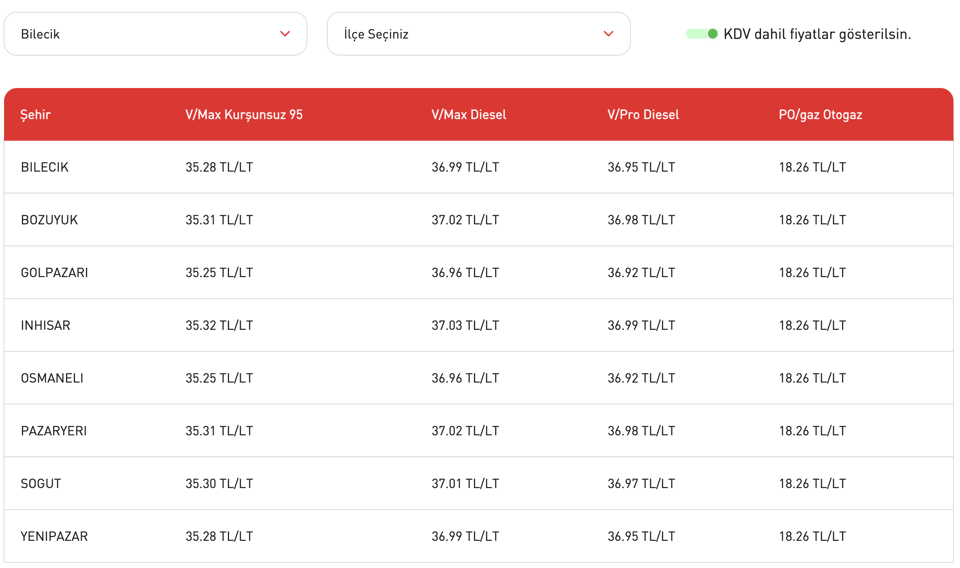The height and width of the screenshot is (568, 960).
Task: Click BOZUYUK Otogaz price 18.26
Action: (x=812, y=220)
